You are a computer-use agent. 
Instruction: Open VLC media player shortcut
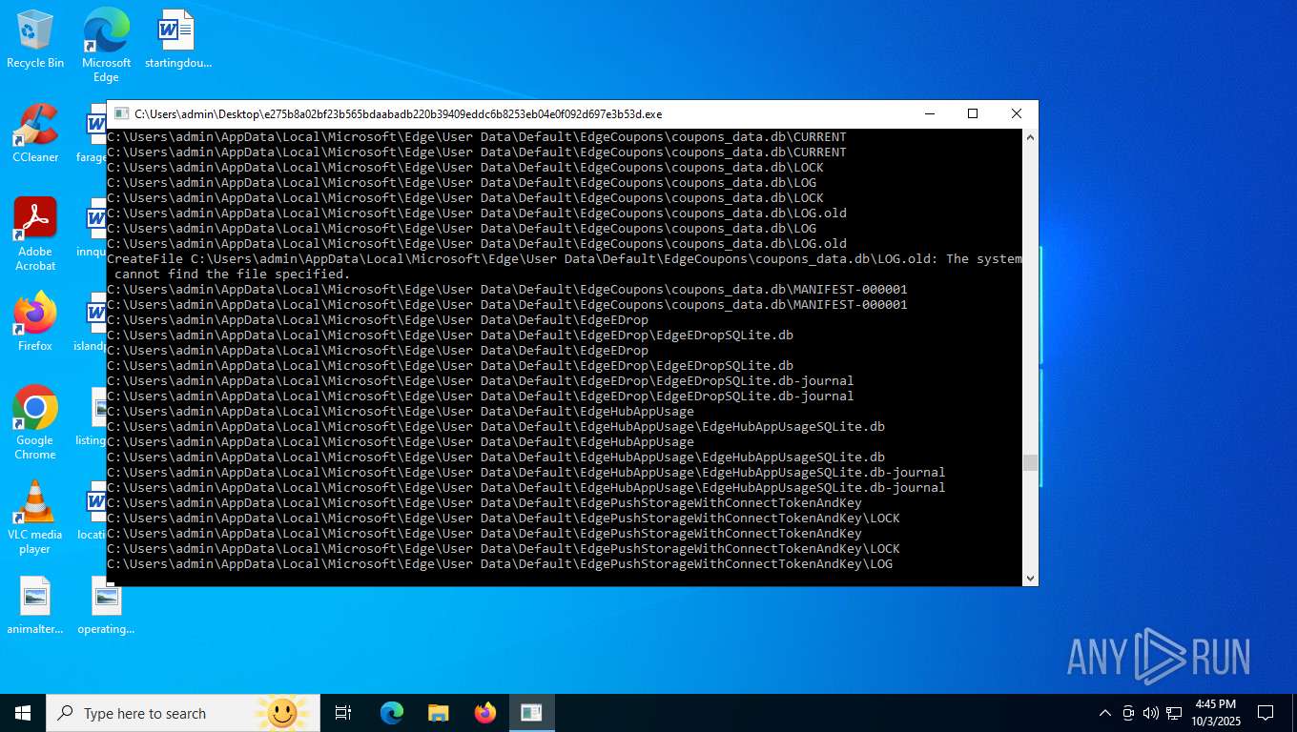(35, 518)
